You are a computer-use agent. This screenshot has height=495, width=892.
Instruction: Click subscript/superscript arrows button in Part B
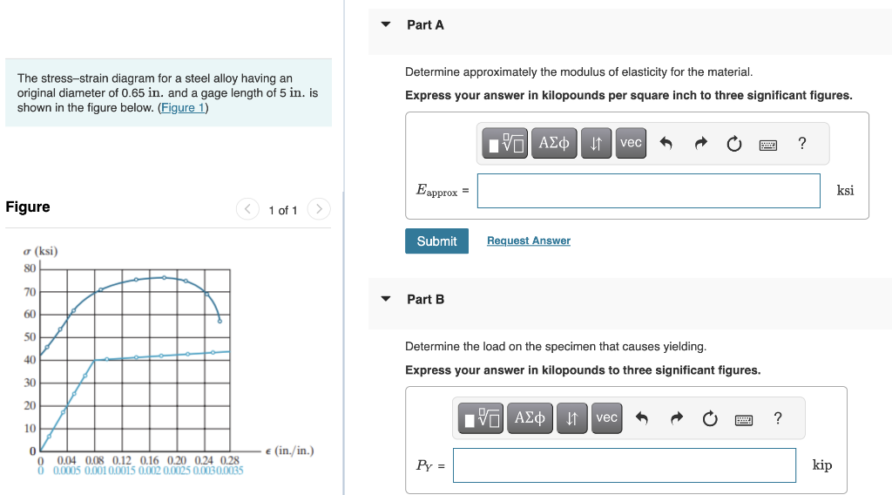coord(572,418)
